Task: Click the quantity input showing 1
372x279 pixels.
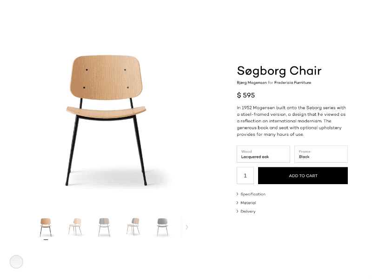Action: point(245,175)
